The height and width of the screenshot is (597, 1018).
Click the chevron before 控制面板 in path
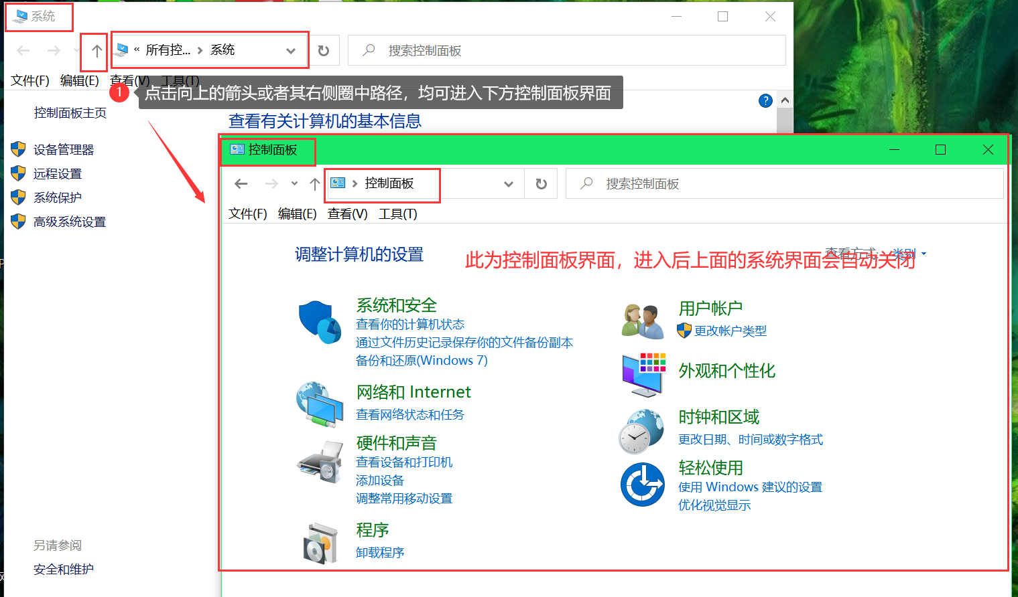355,183
